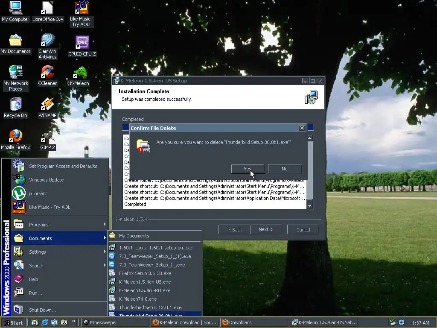437x328 pixels.
Task: Select the Like Music - Try AOL! desktop icon
Action: (x=82, y=14)
